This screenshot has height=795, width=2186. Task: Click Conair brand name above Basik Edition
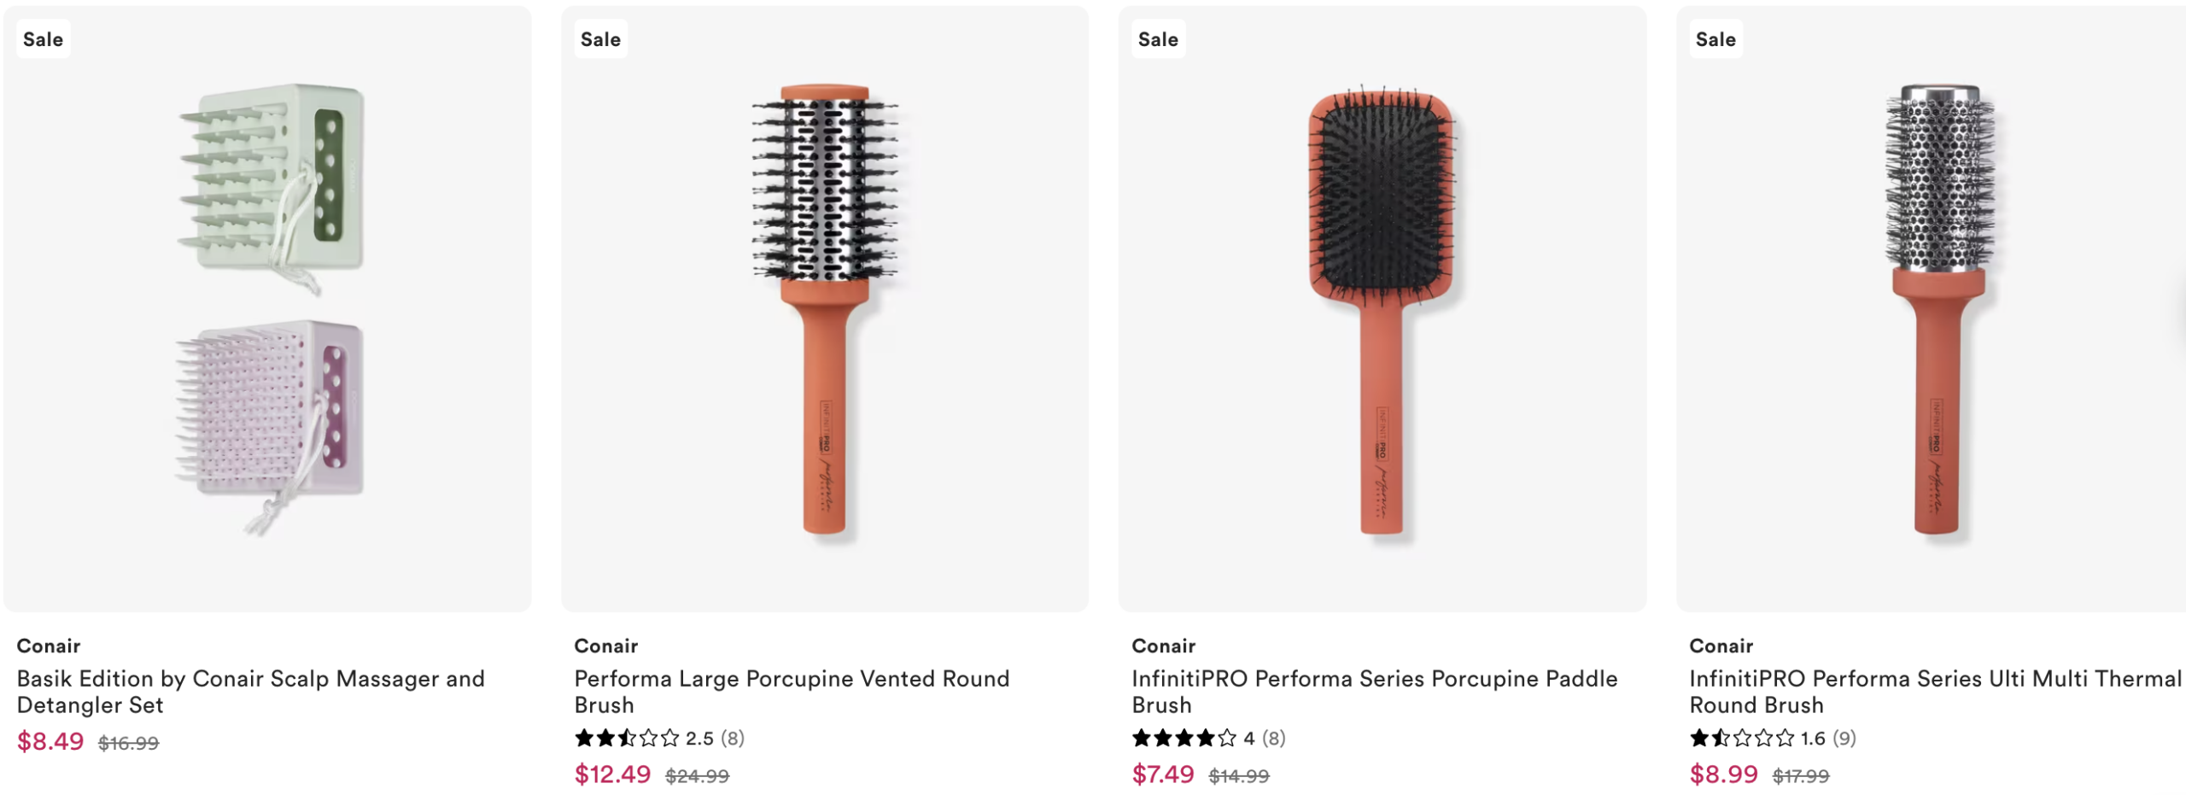tap(49, 646)
